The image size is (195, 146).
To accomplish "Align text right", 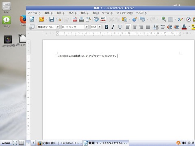I will point(141,27).
